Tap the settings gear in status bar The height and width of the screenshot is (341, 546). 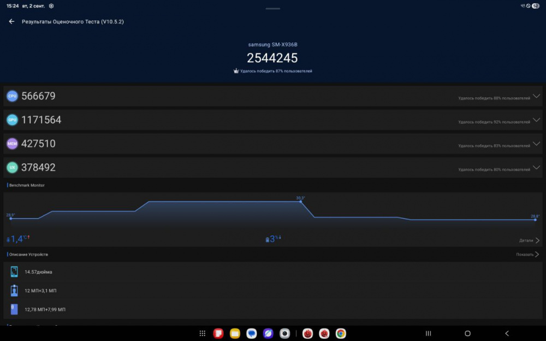51,6
